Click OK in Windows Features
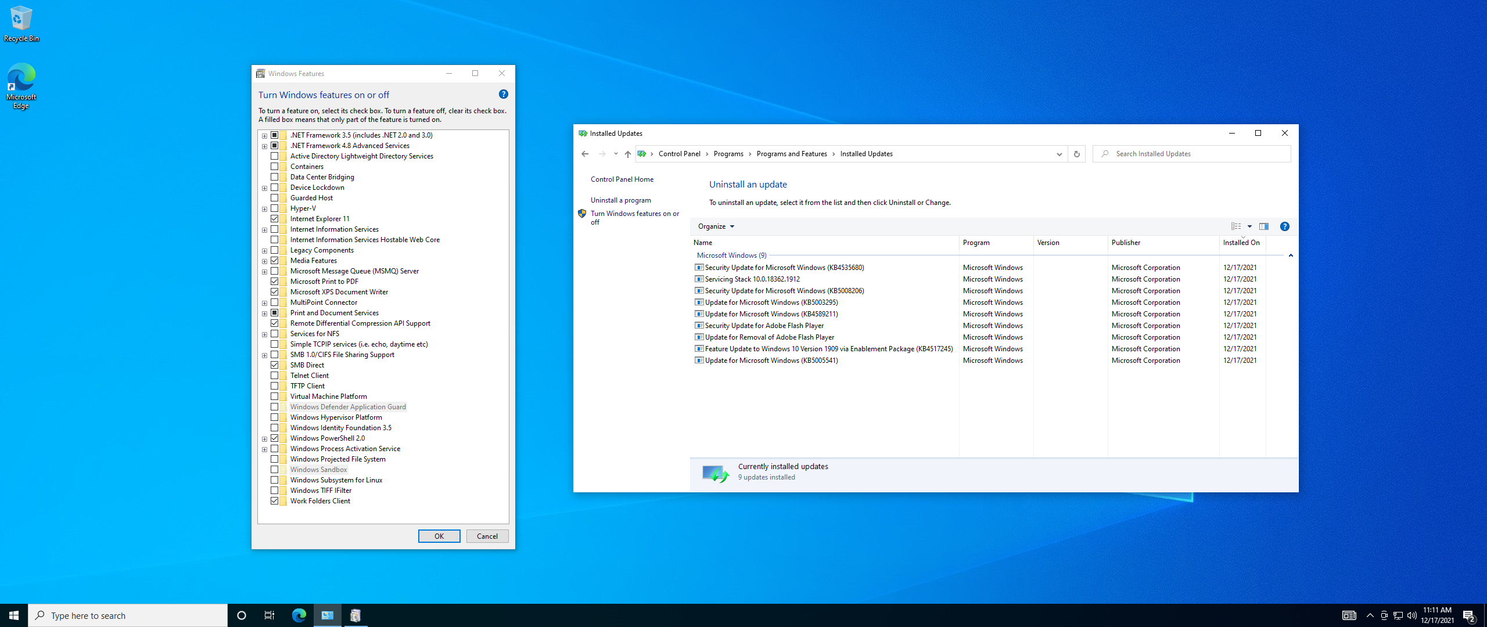Screen dimensions: 1487x627 439,536
